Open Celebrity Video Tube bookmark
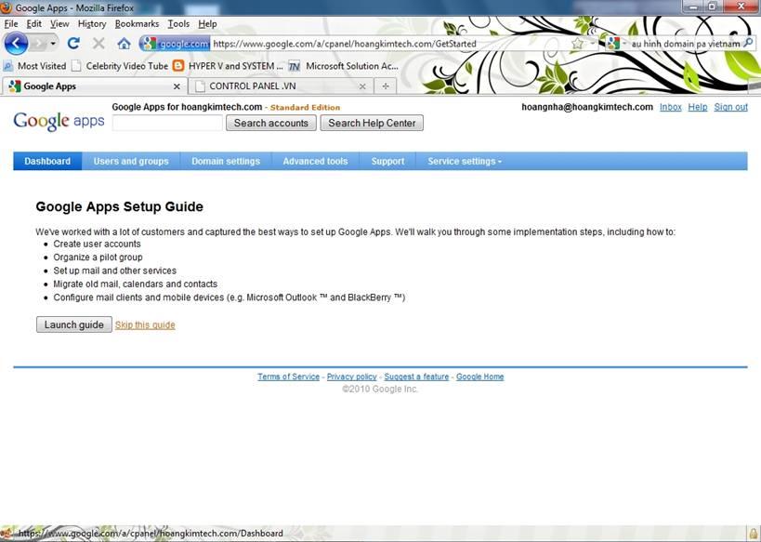 120,66
